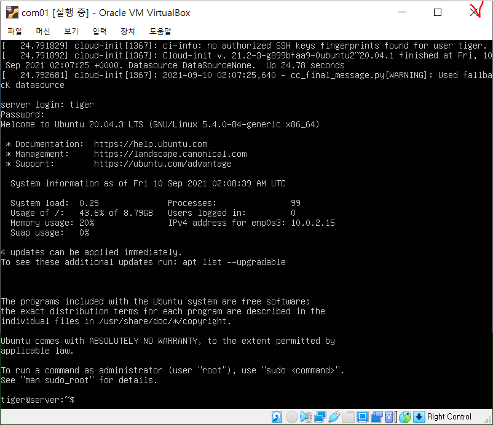This screenshot has width=493, height=425.
Task: Click the 'https://ubuntu.com/advantage' URL text
Action: pos(162,164)
